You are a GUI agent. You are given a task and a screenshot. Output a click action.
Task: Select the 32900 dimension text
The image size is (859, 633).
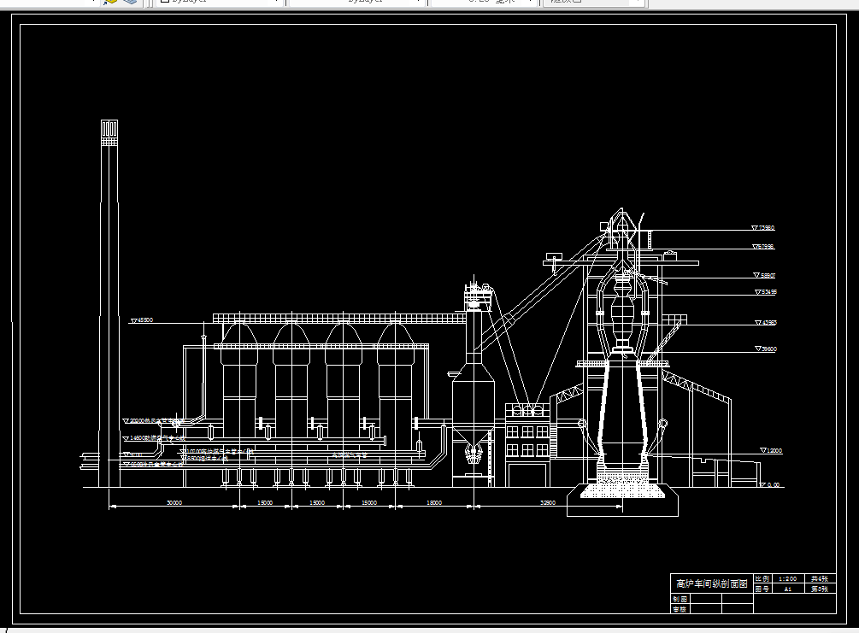click(548, 502)
